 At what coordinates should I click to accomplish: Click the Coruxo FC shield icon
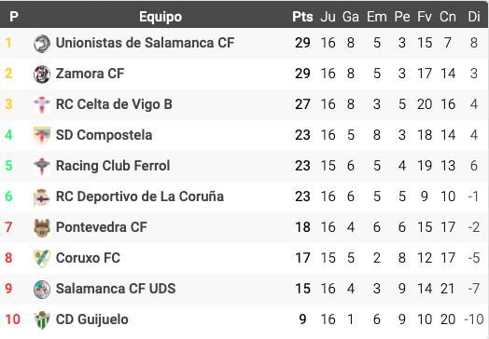[42, 258]
